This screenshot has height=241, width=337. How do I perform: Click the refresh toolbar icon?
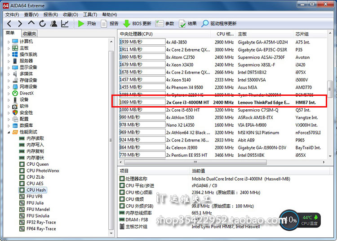coord(42,24)
